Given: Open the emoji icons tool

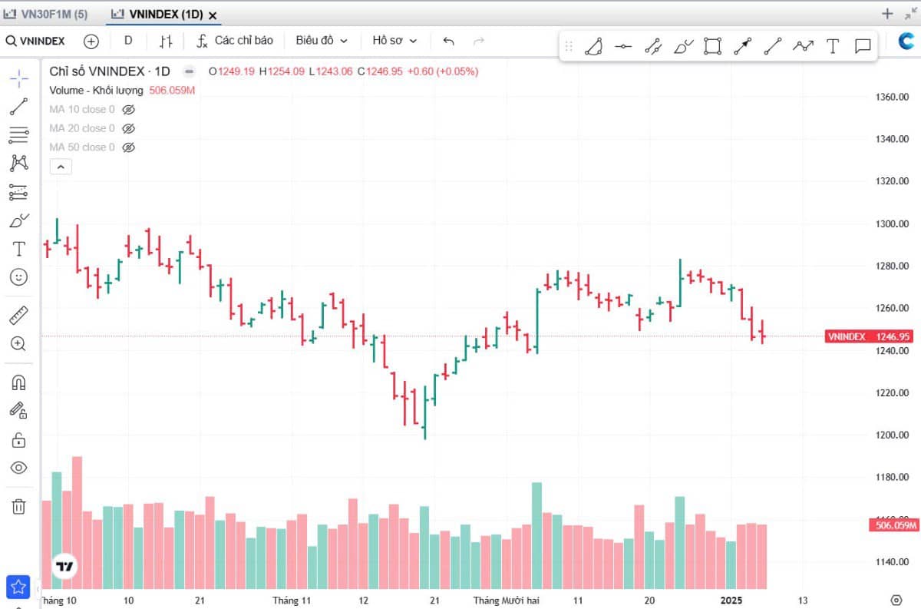Looking at the screenshot, I should pos(19,276).
